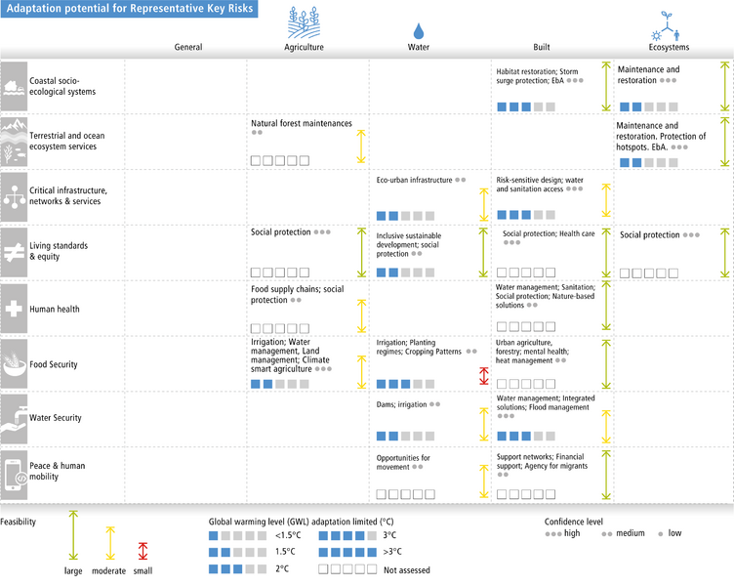
Task: Click the Living standards & equity label
Action: [x=59, y=251]
